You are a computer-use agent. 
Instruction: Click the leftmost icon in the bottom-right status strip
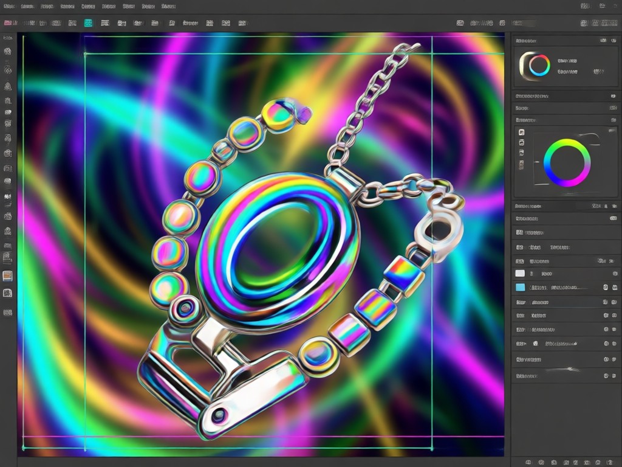coord(528,462)
